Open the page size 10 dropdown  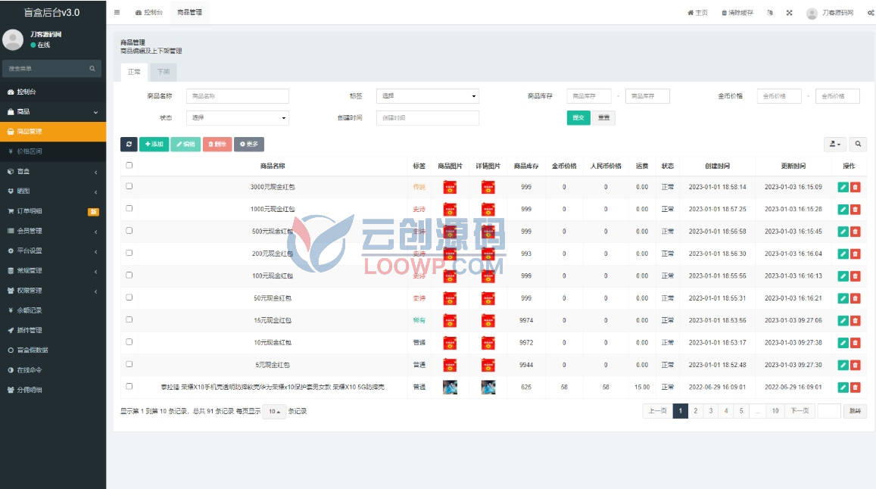click(x=274, y=411)
